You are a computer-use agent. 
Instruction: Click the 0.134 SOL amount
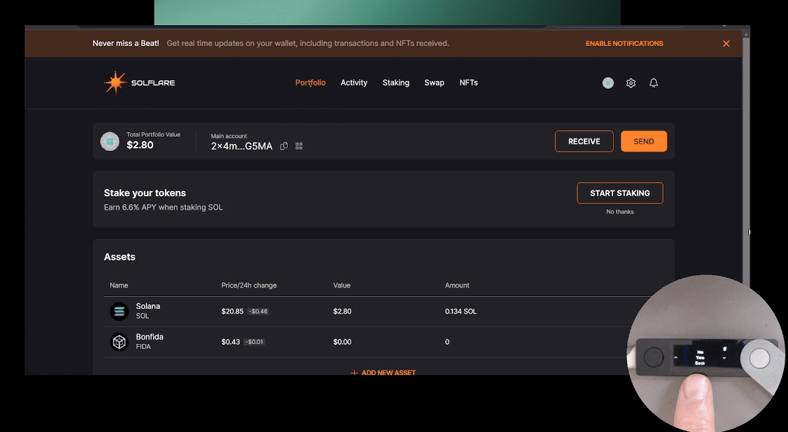(461, 311)
